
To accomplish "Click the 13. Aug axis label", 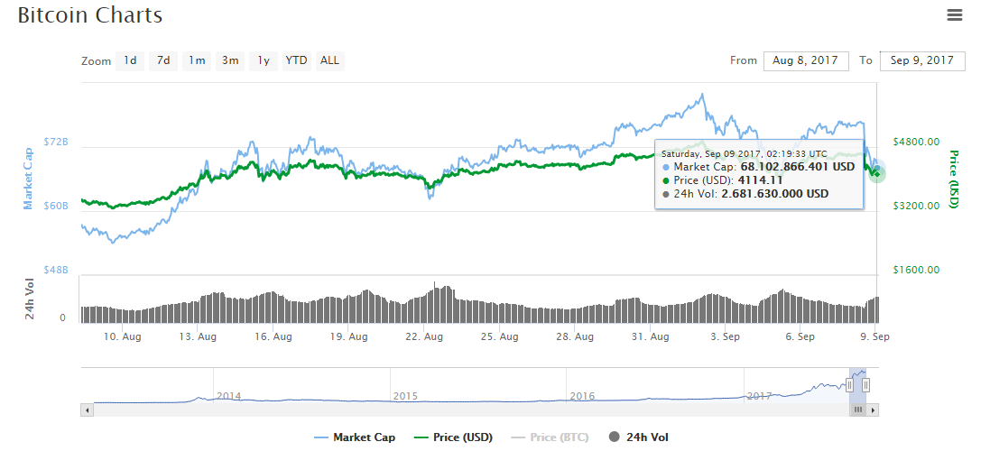I will pos(198,336).
